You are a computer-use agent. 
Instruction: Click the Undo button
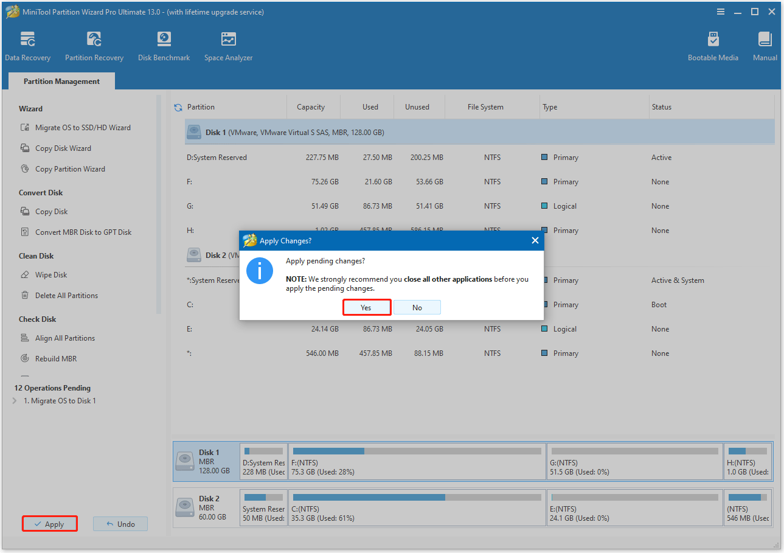[120, 524]
